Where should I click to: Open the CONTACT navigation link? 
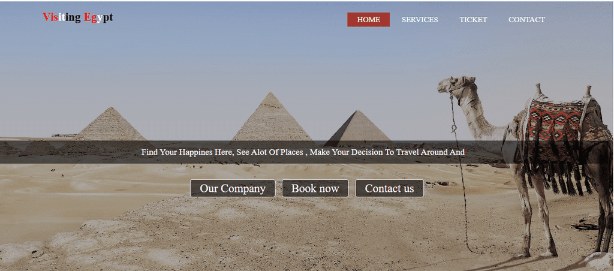tap(526, 20)
